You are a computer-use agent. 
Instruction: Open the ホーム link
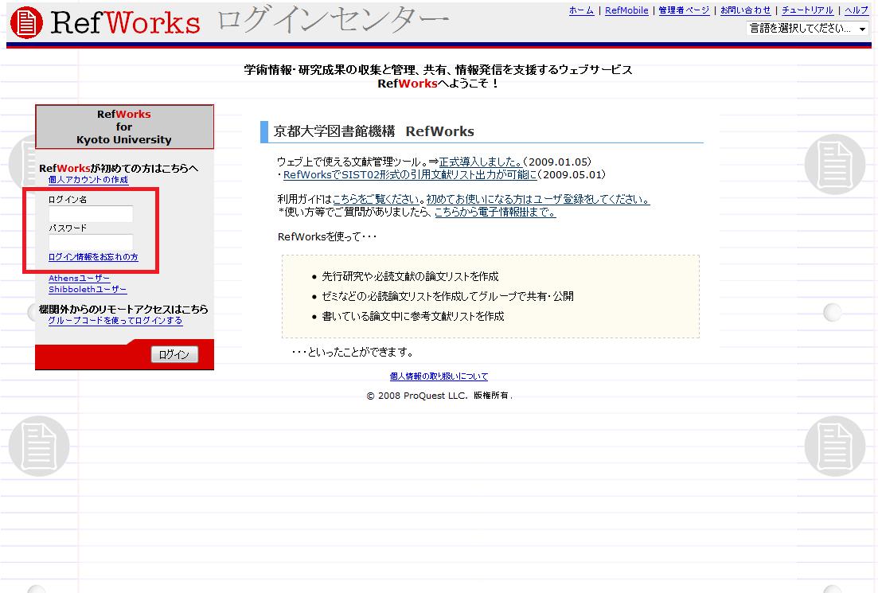coord(581,10)
